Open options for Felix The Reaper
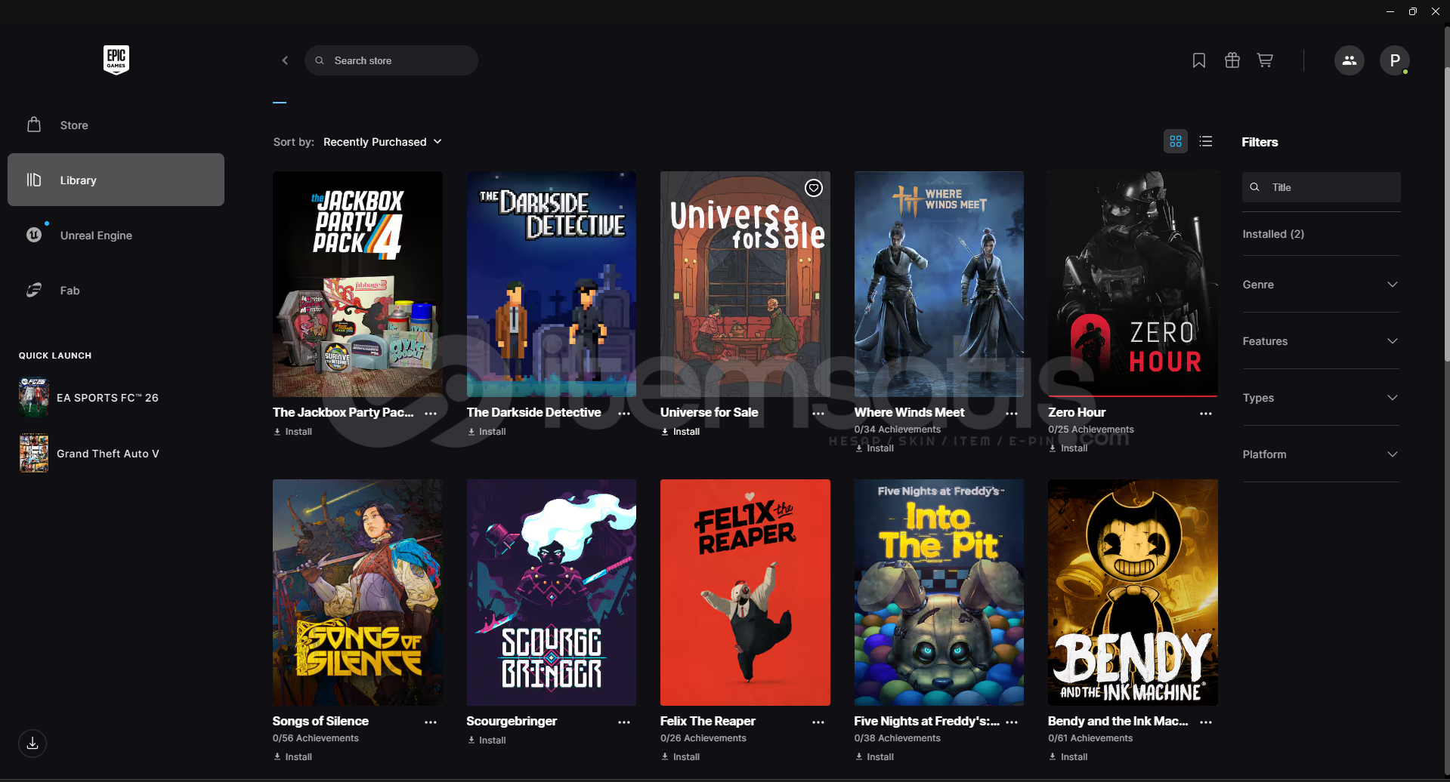The width and height of the screenshot is (1450, 782). [x=818, y=722]
